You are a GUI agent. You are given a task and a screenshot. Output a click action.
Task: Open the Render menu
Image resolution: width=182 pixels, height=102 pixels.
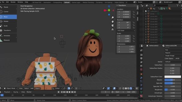point(13,2)
